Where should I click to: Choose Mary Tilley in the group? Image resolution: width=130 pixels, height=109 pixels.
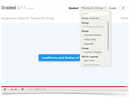[91, 39]
